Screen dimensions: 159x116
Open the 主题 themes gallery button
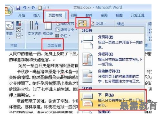click(x=9, y=30)
